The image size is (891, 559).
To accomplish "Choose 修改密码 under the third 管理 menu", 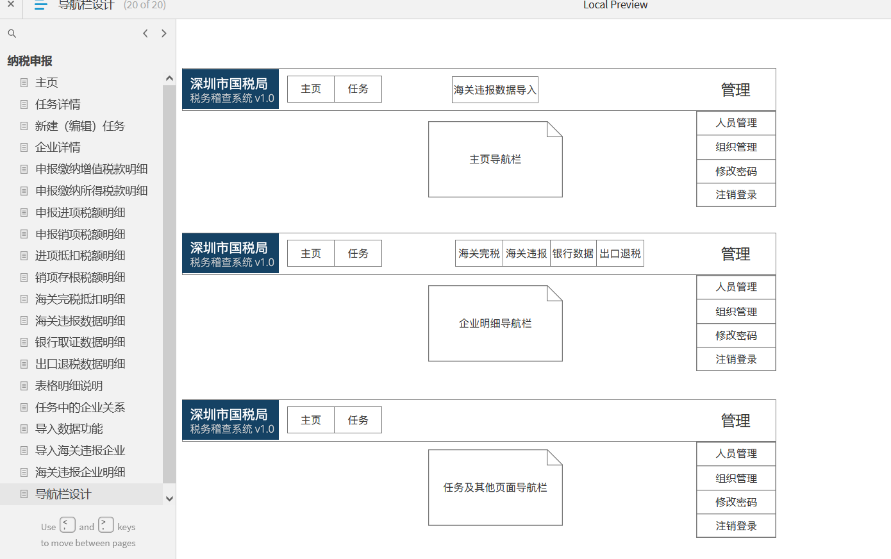I will click(736, 502).
